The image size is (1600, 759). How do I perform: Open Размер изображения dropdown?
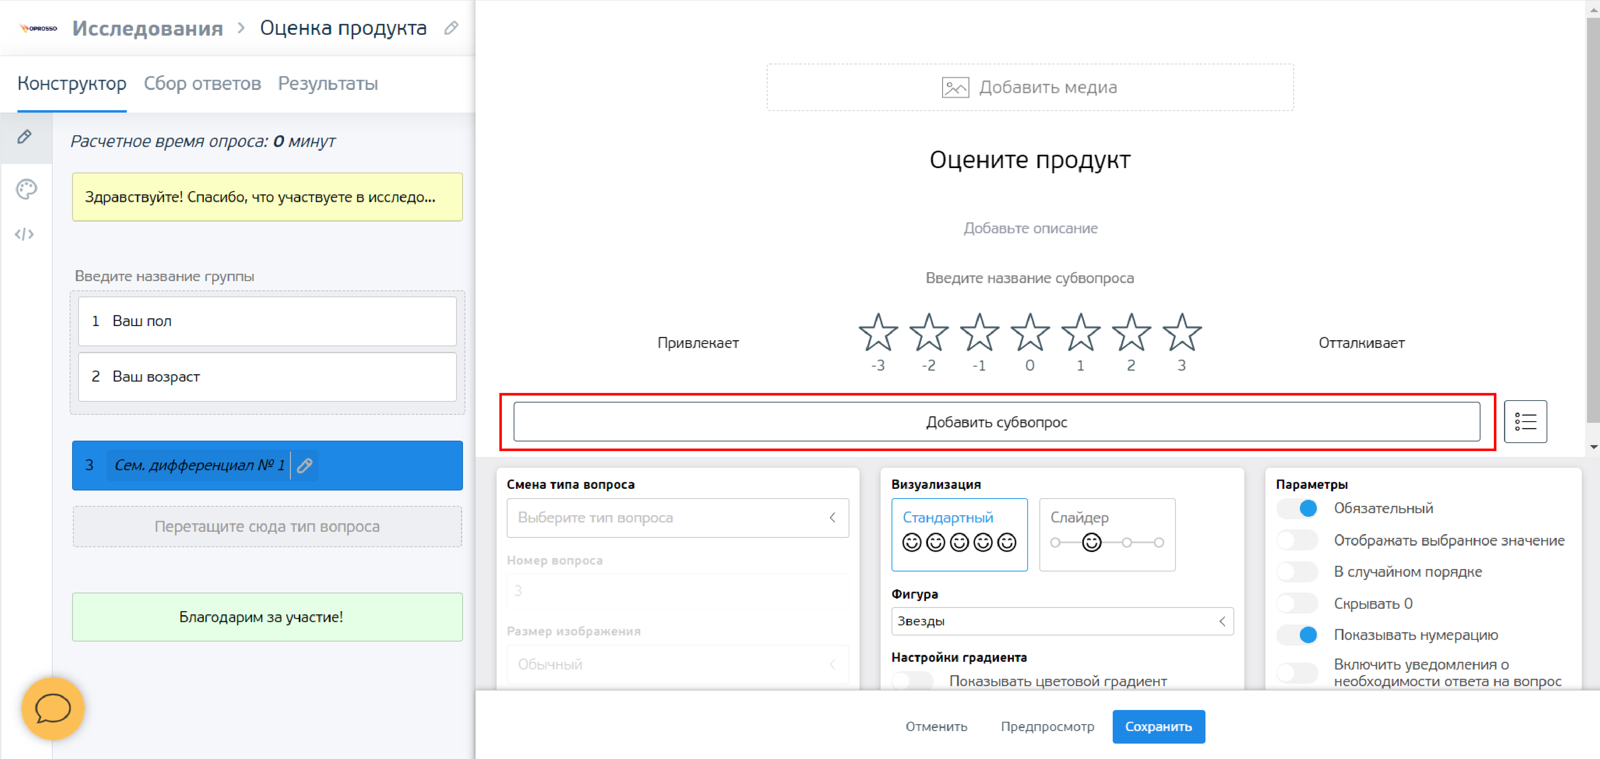(x=678, y=665)
